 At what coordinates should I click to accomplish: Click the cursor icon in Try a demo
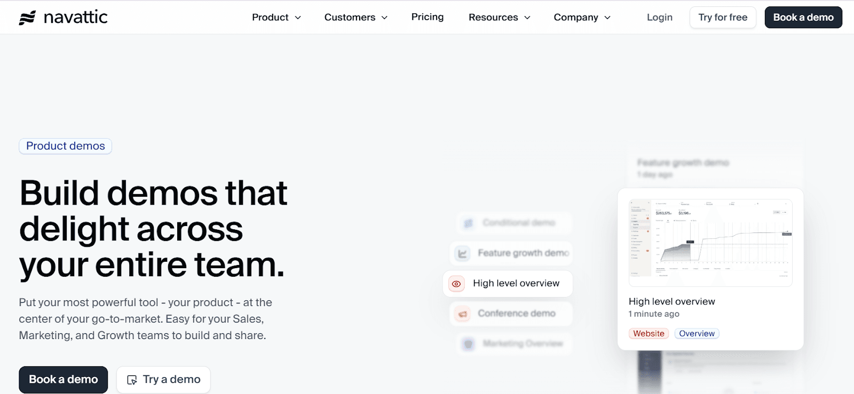point(132,380)
